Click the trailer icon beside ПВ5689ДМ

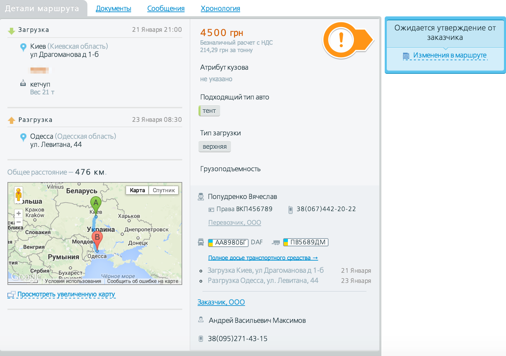(x=276, y=242)
